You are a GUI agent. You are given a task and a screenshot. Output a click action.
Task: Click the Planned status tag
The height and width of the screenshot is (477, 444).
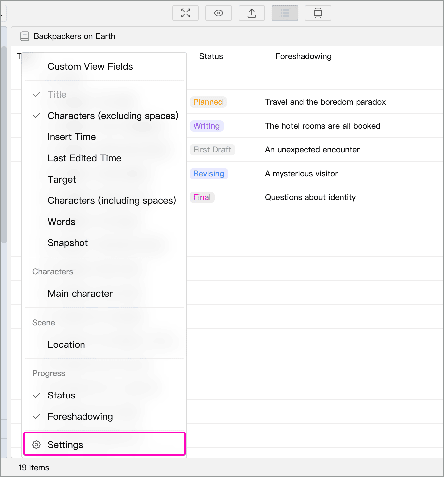tap(208, 102)
